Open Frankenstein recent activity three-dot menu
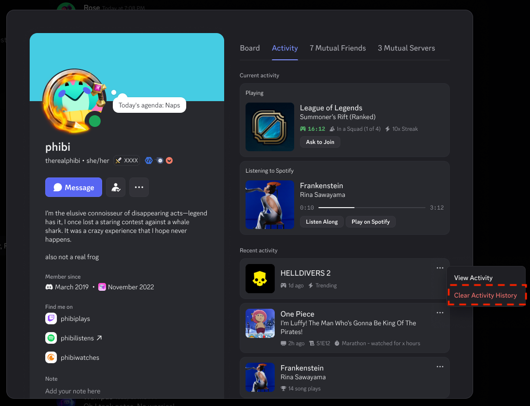Screen dimensions: 530x406 [x=440, y=367]
